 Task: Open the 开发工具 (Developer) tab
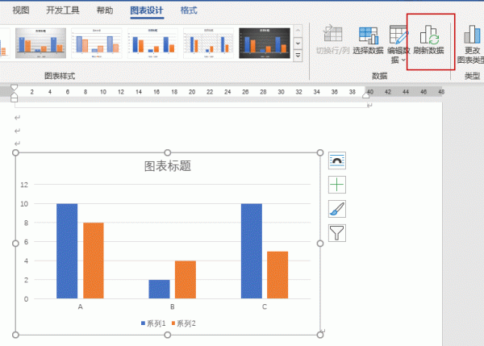pos(62,10)
